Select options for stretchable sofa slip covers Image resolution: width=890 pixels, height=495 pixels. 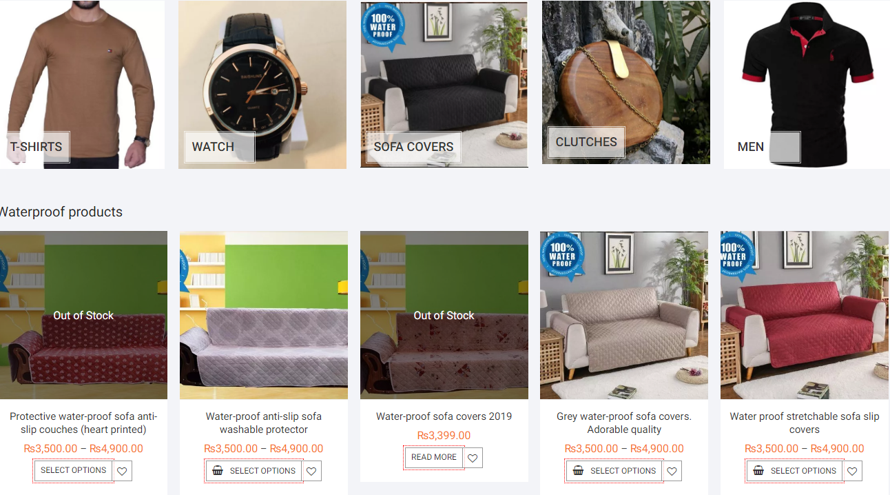[x=794, y=471]
